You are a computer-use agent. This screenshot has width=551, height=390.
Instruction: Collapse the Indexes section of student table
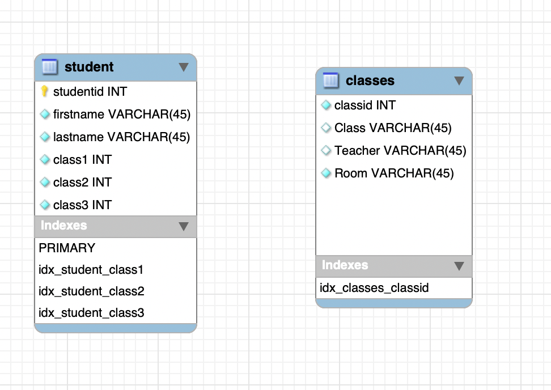click(x=183, y=226)
